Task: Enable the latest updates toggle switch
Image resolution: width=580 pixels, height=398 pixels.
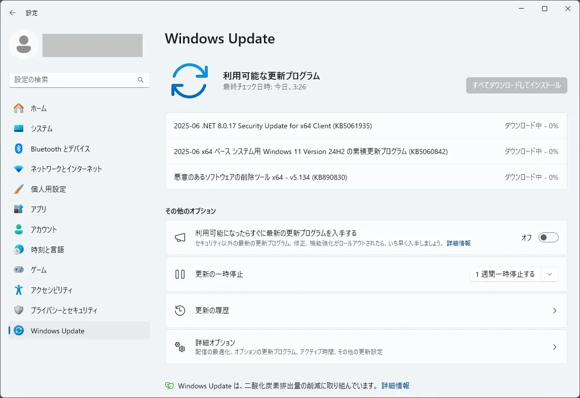Action: (548, 237)
